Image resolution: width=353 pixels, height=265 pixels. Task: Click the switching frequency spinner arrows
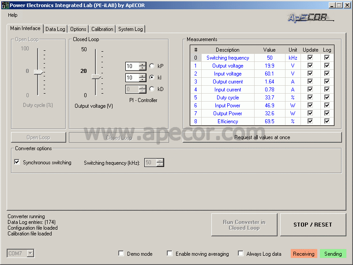(160, 163)
